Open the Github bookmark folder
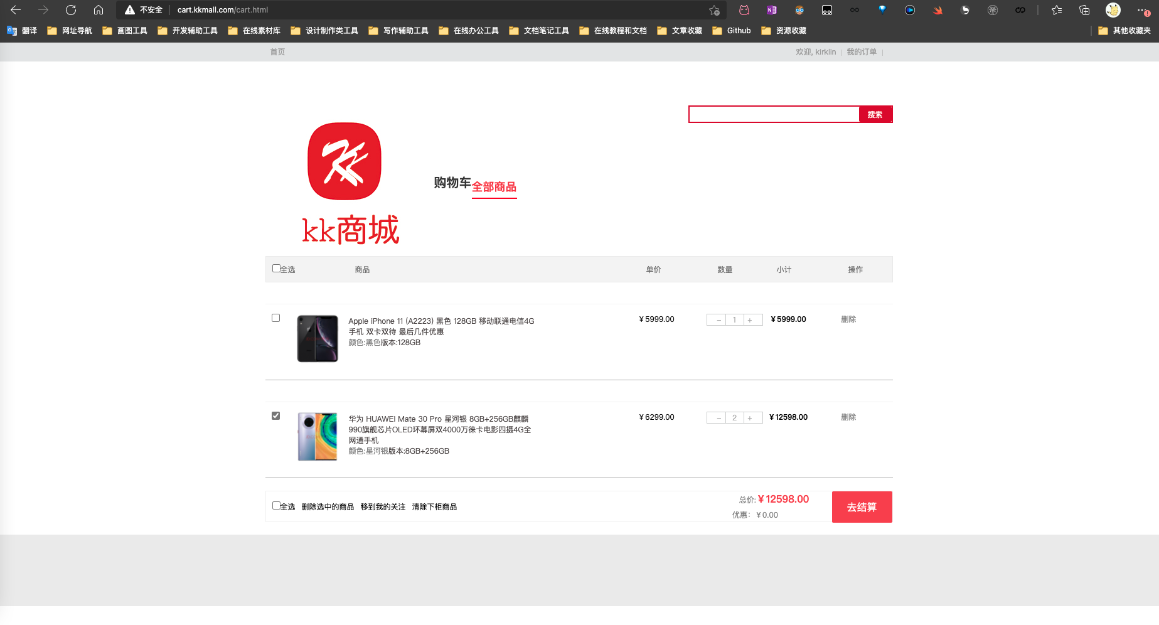The width and height of the screenshot is (1159, 625). (x=732, y=31)
